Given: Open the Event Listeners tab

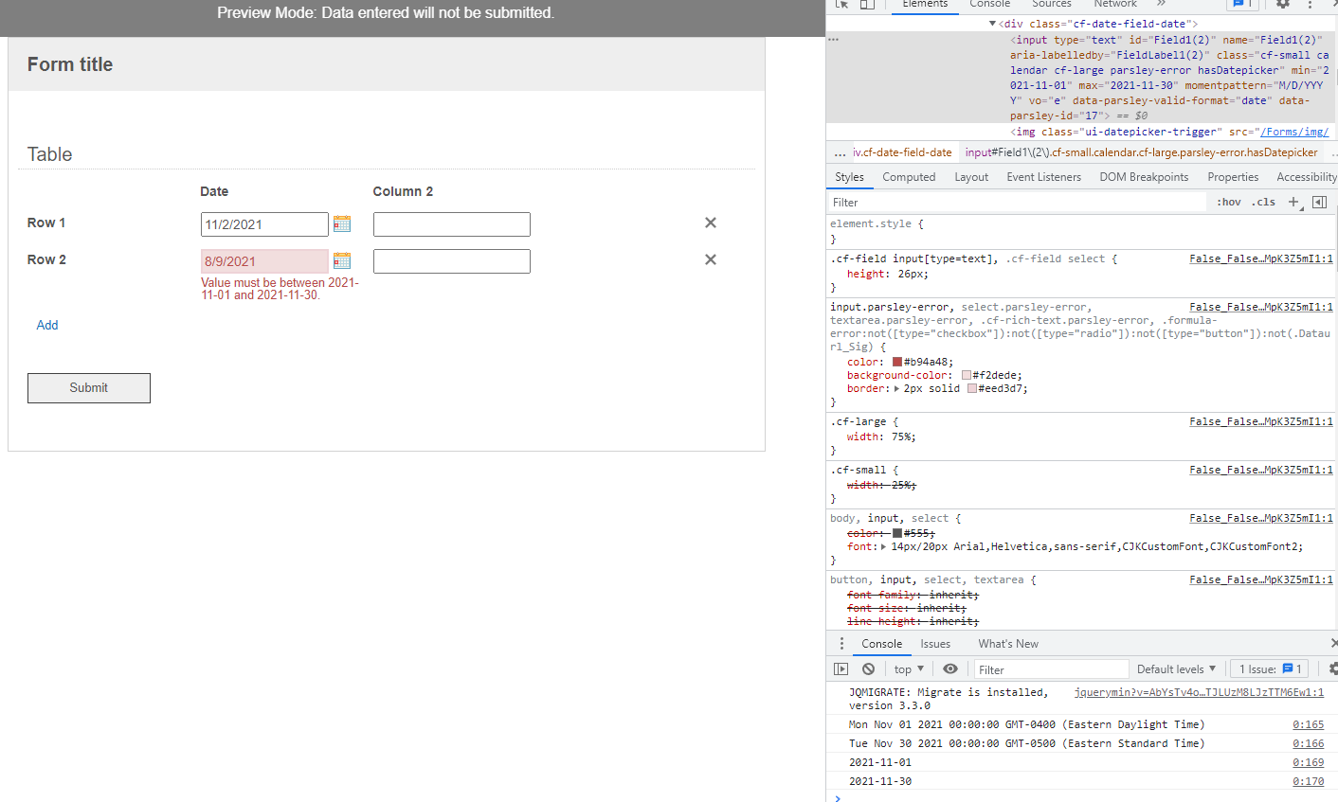Looking at the screenshot, I should click(x=1043, y=177).
